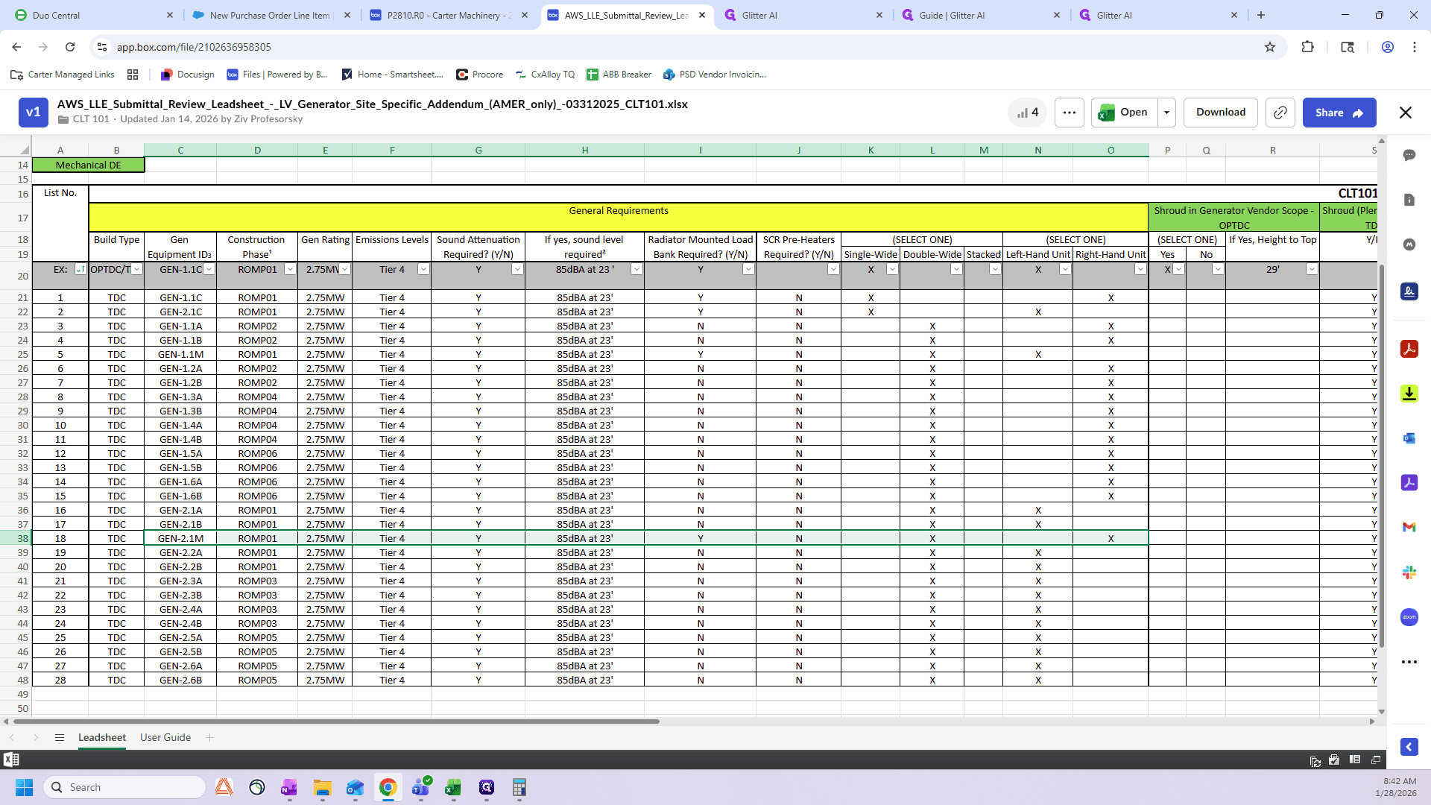Open the Construction Phase ROMP01 filter dropdown
This screenshot has width=1431, height=805.
point(290,270)
